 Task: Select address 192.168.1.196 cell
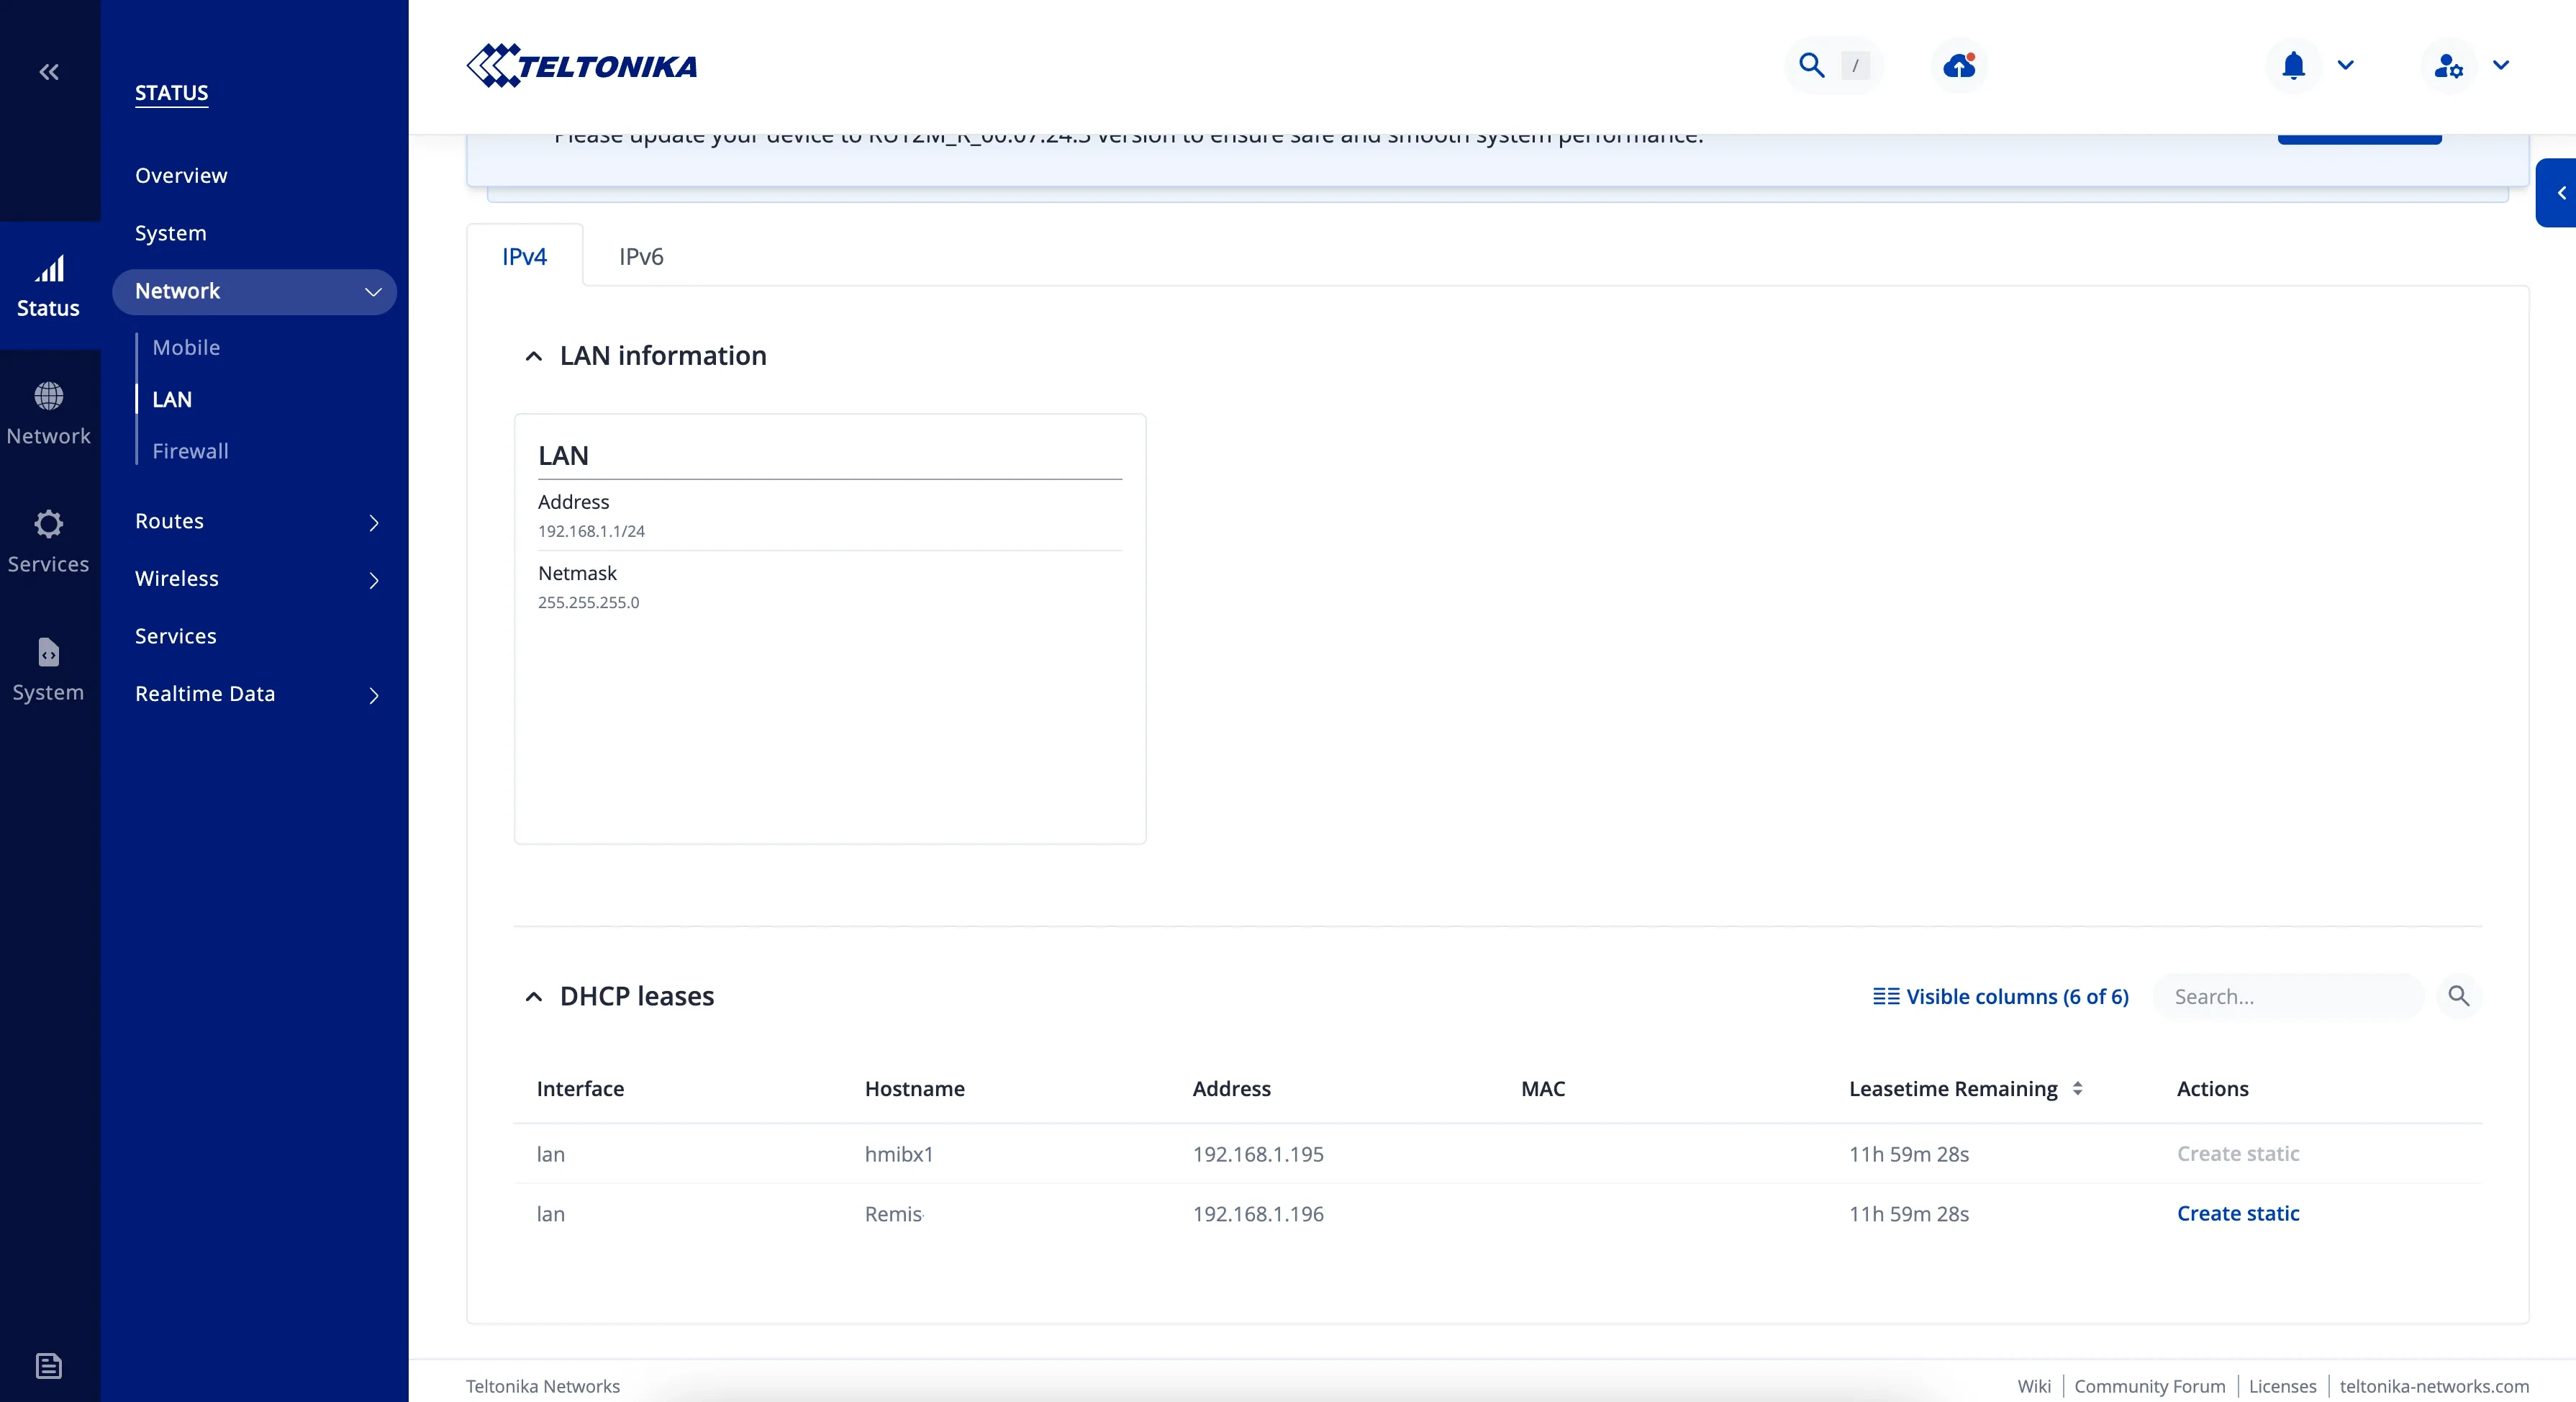pos(1258,1214)
